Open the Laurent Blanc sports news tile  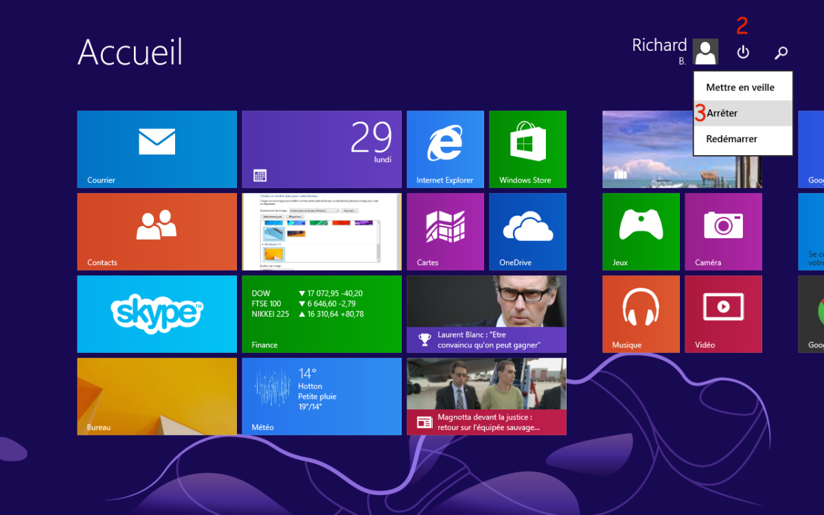click(486, 314)
